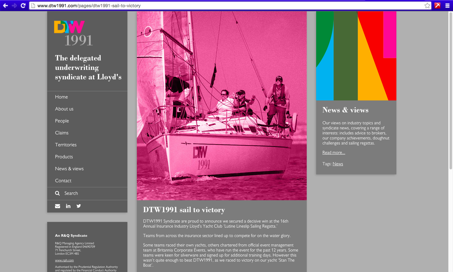Open the Claims menu item
Viewport: 453px width, 272px height.
[x=62, y=133]
